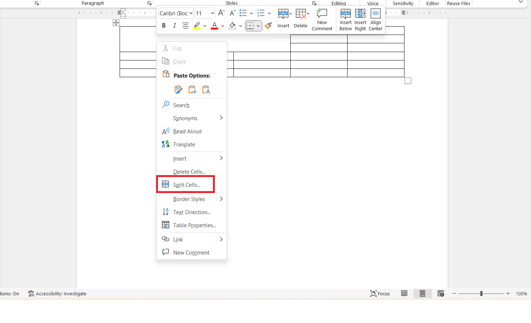Click the Insert Right icon
The height and width of the screenshot is (323, 531).
click(360, 20)
